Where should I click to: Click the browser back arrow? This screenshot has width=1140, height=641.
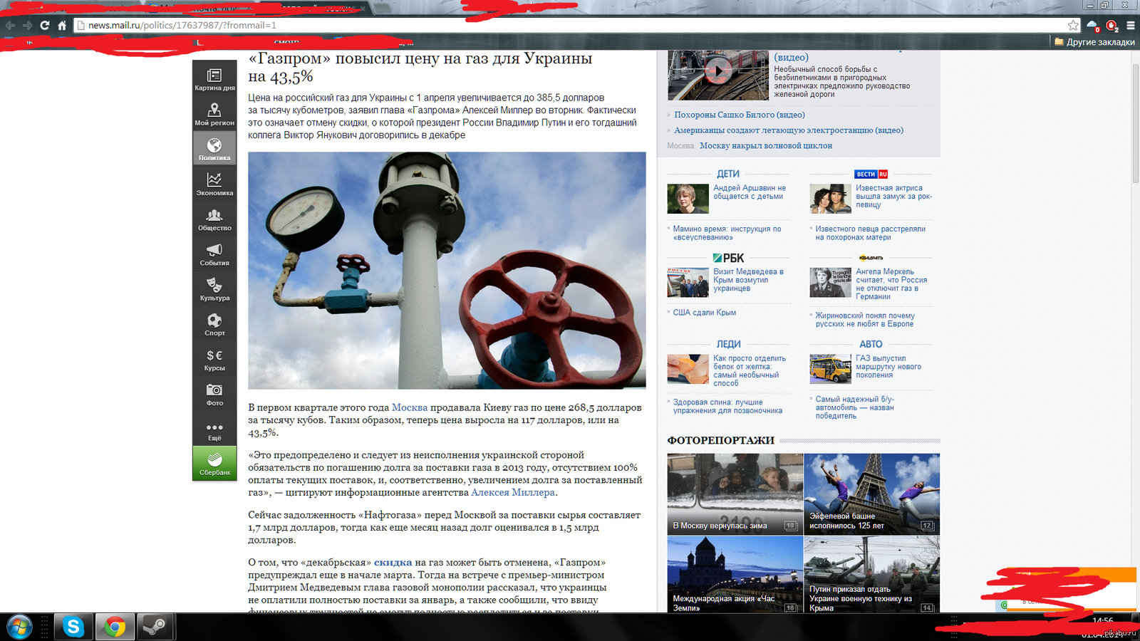coord(10,25)
